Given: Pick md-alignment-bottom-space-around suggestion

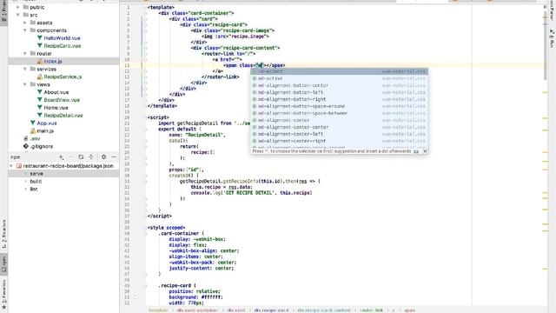Looking at the screenshot, I should coord(339,106).
